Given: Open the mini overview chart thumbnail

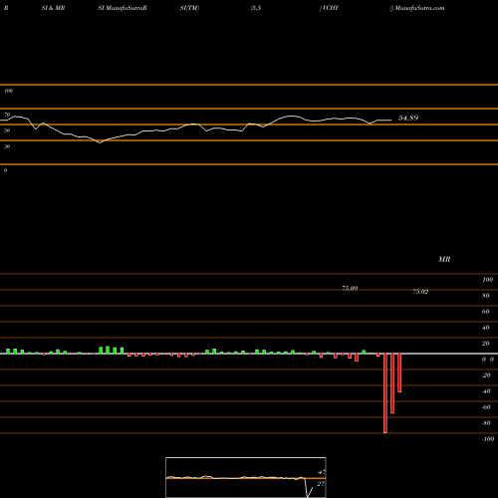Looking at the screenshot, I should (x=246, y=477).
